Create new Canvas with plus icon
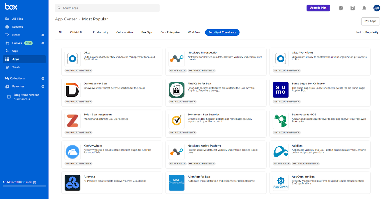 pos(43,43)
